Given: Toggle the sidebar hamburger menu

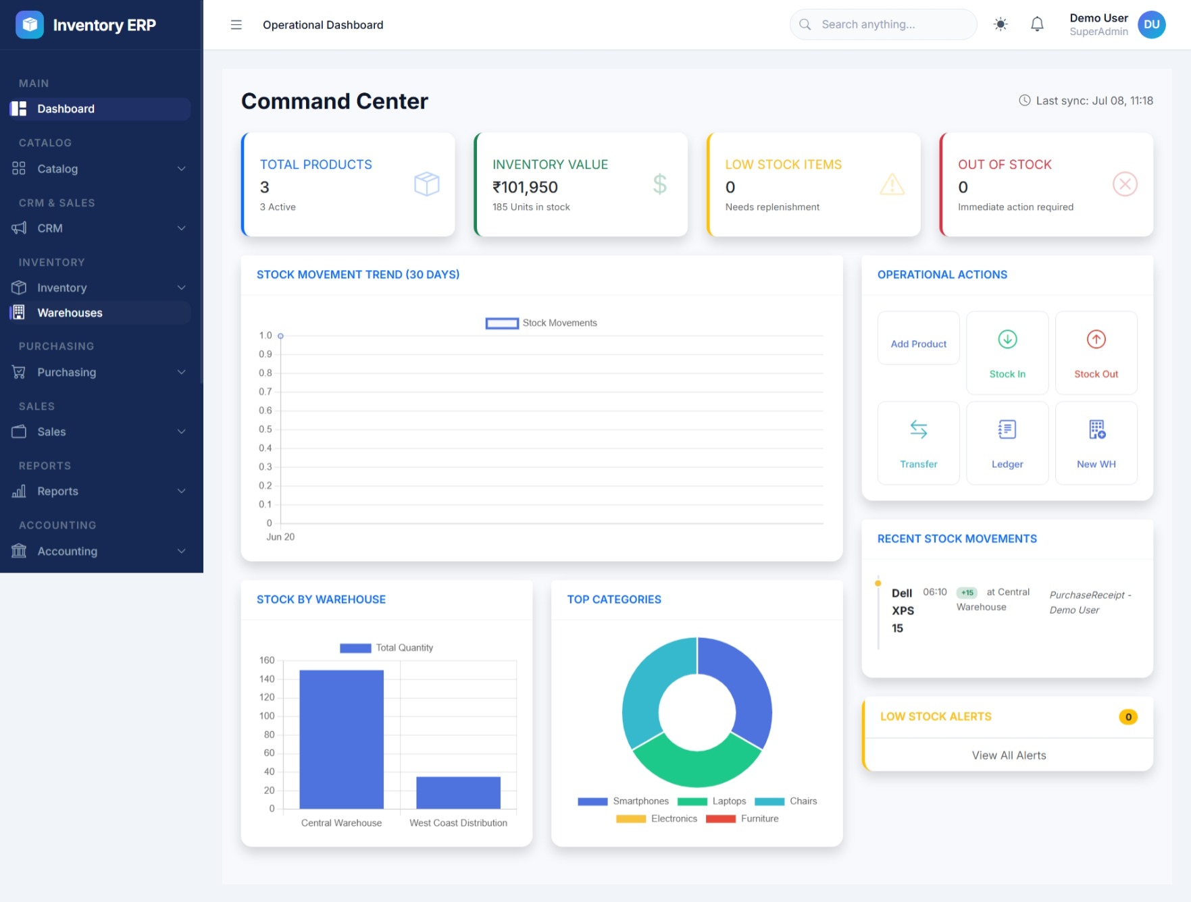Looking at the screenshot, I should click(236, 25).
